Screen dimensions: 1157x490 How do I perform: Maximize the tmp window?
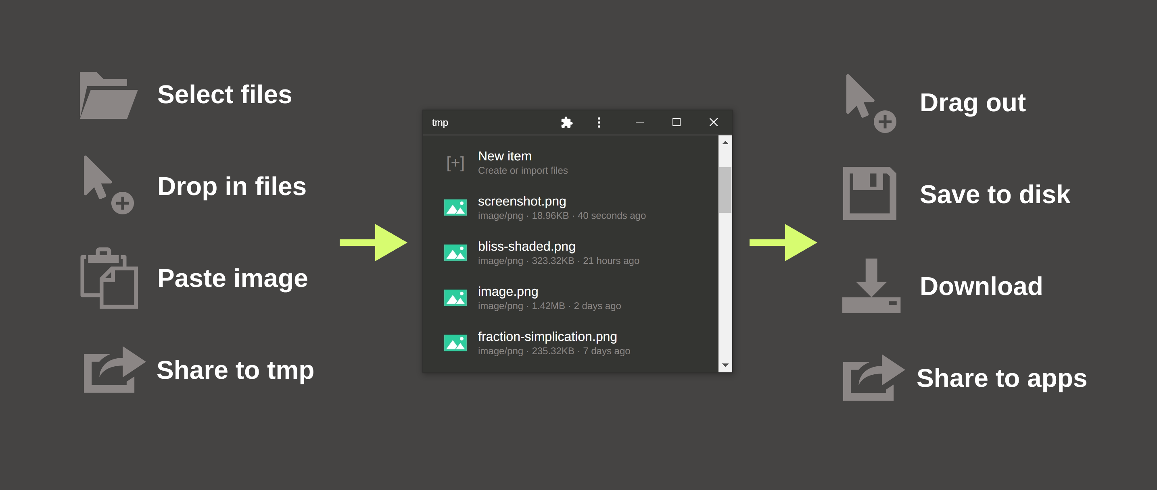(676, 122)
